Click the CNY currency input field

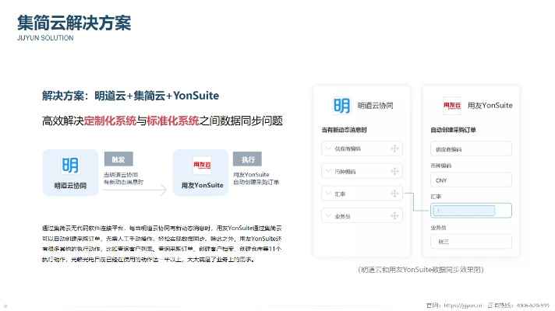(471, 180)
